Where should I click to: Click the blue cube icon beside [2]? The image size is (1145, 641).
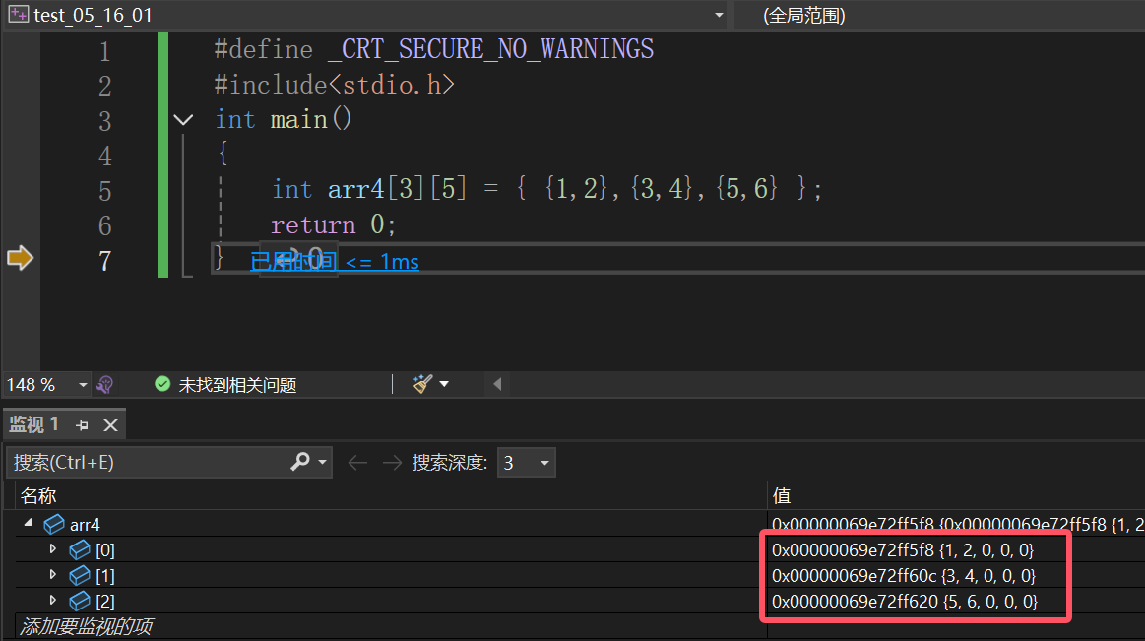pos(80,602)
